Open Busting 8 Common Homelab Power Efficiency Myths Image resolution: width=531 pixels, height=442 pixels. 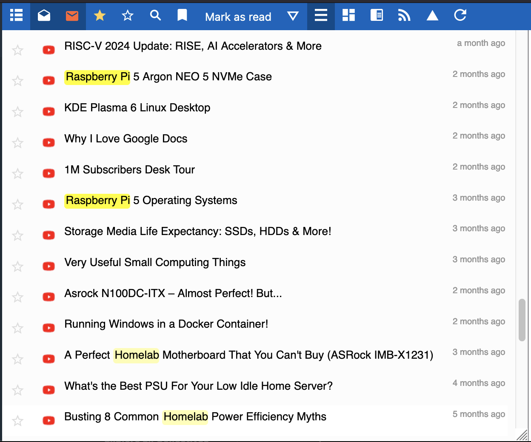pos(195,416)
